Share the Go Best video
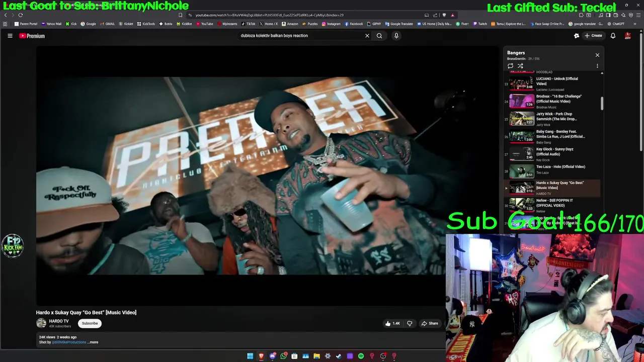 tap(430, 323)
